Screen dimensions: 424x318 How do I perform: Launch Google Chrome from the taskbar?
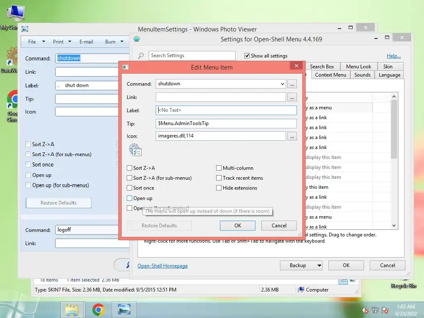99,310
